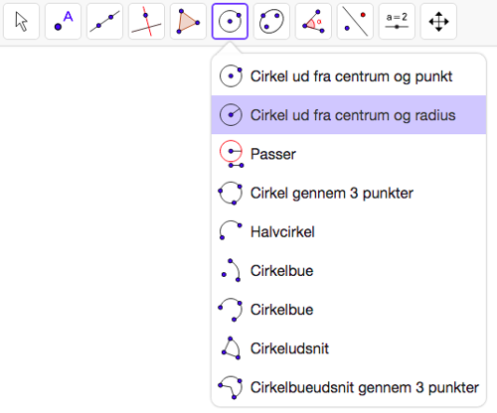Viewport: 497px width, 413px height.
Task: Select the Angle tool
Action: tap(313, 22)
